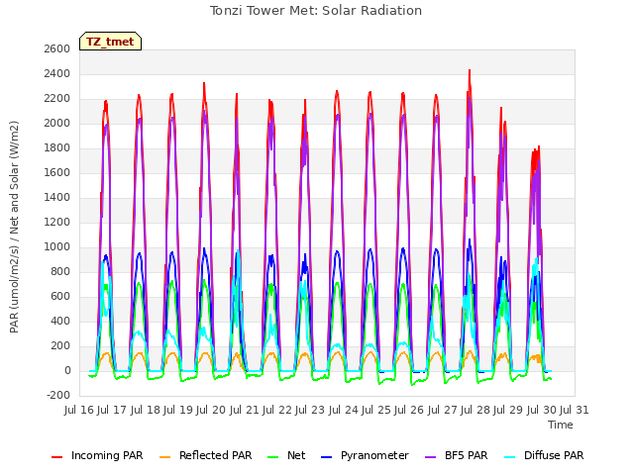Click the 1000 y-axis tick label
Viewport: 634px width, 475px height.
(57, 246)
